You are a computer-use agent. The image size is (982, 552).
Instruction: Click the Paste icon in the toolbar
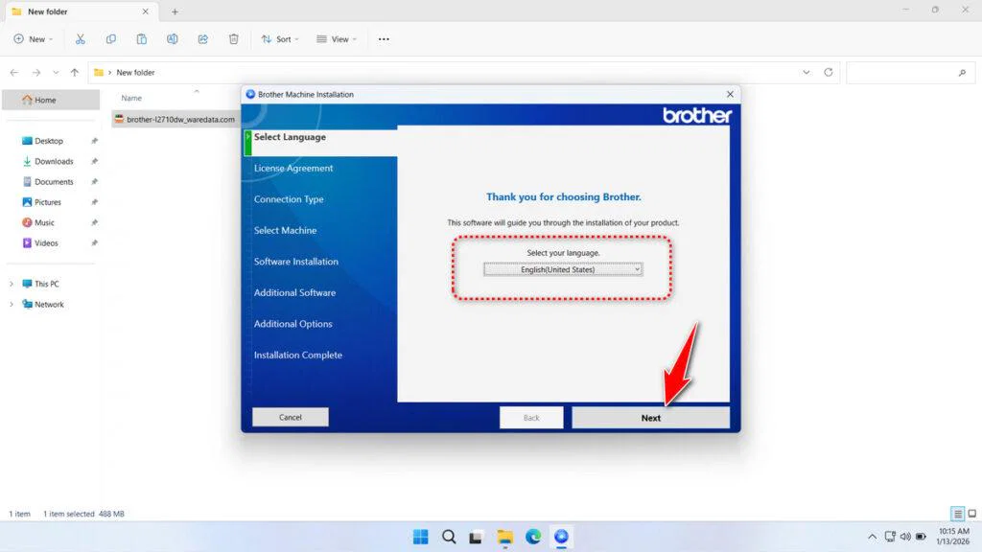(142, 38)
